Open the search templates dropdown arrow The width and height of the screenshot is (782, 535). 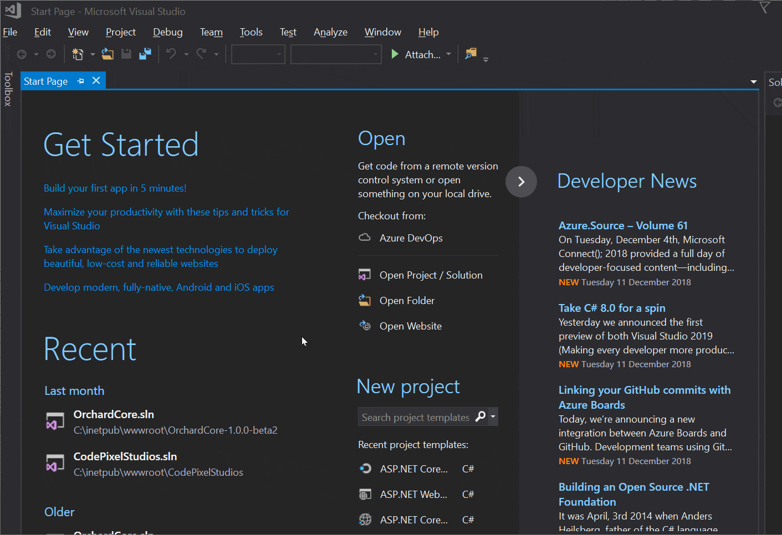click(x=492, y=416)
